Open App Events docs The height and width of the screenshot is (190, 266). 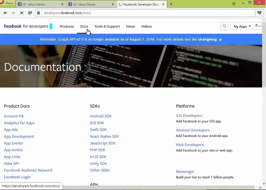(13, 143)
